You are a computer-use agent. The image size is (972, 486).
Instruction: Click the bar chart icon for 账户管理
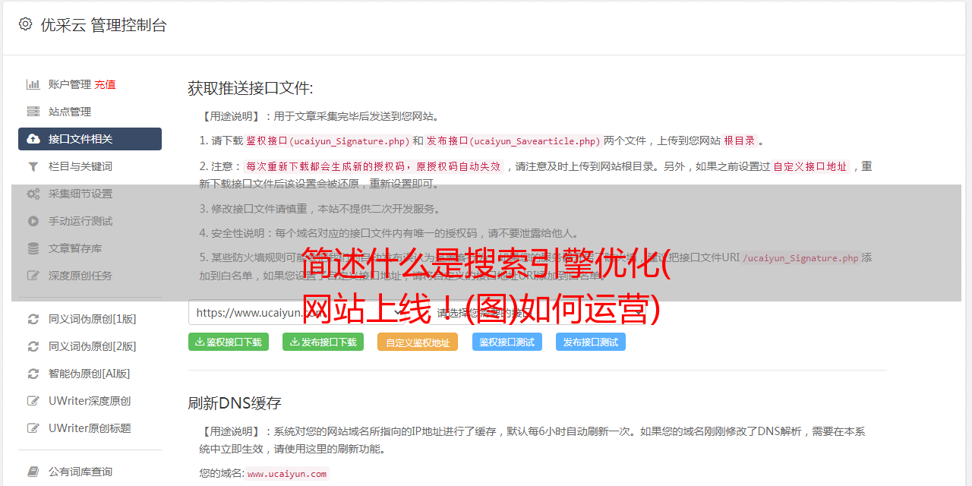pyautogui.click(x=33, y=84)
